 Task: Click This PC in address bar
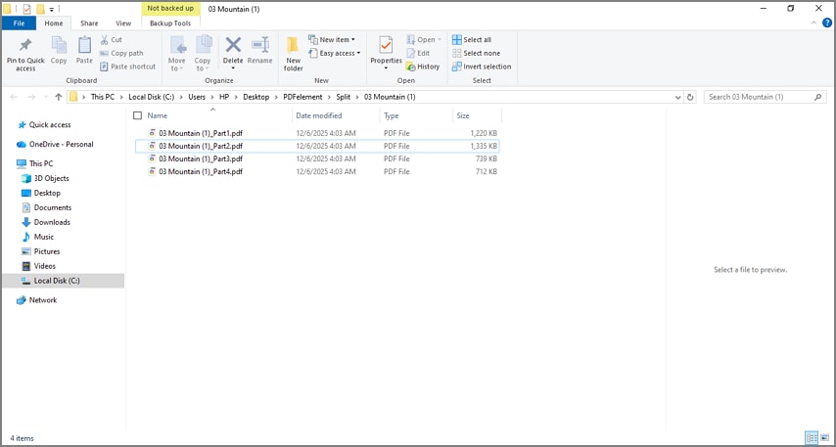(x=103, y=97)
